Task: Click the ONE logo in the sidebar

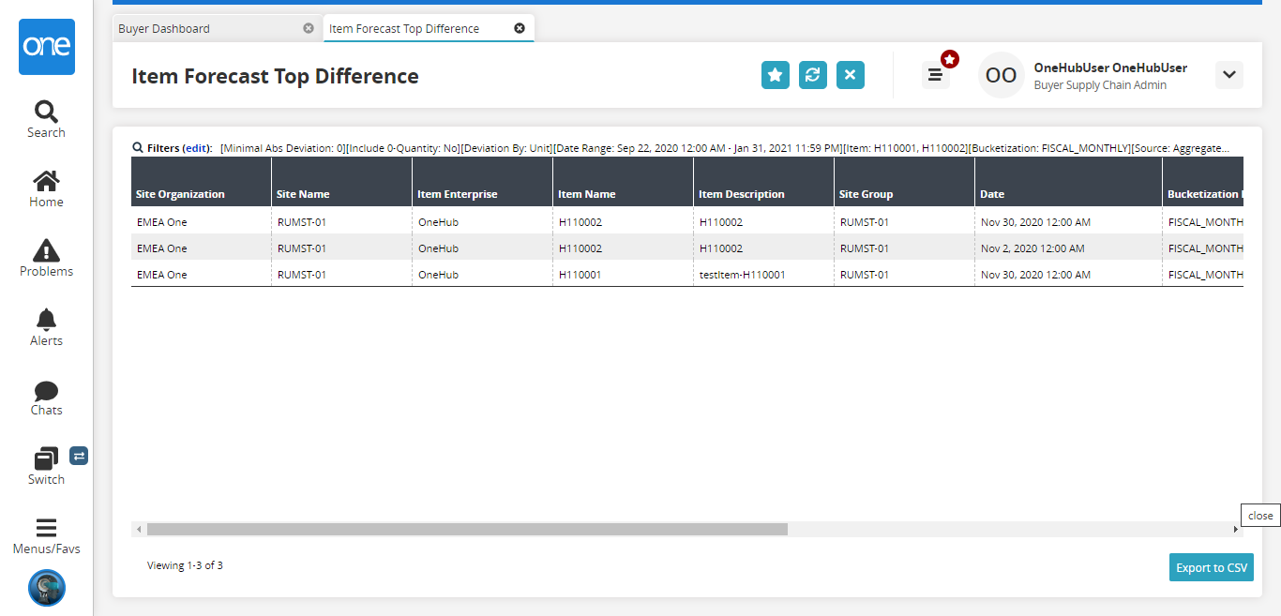Action: tap(46, 47)
